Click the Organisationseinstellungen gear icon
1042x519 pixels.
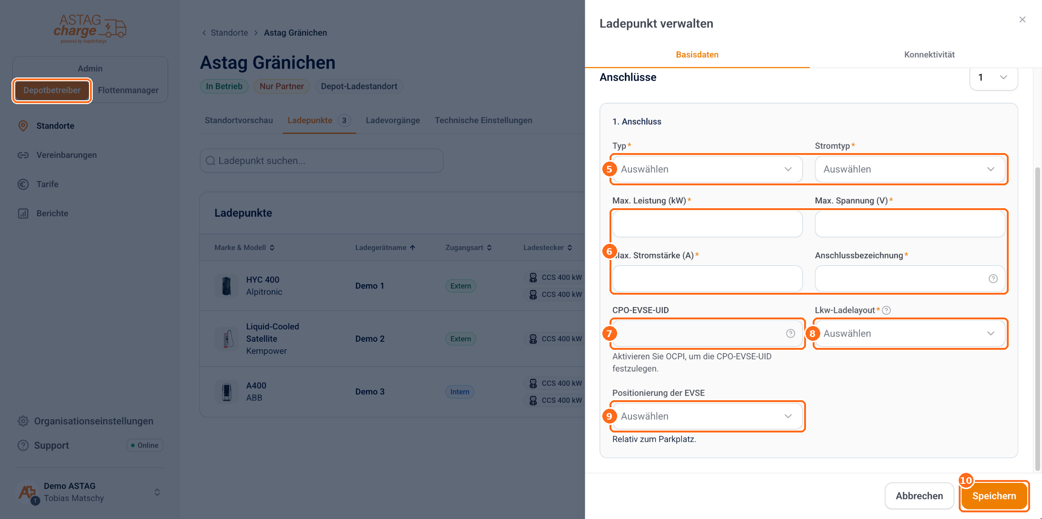click(23, 421)
